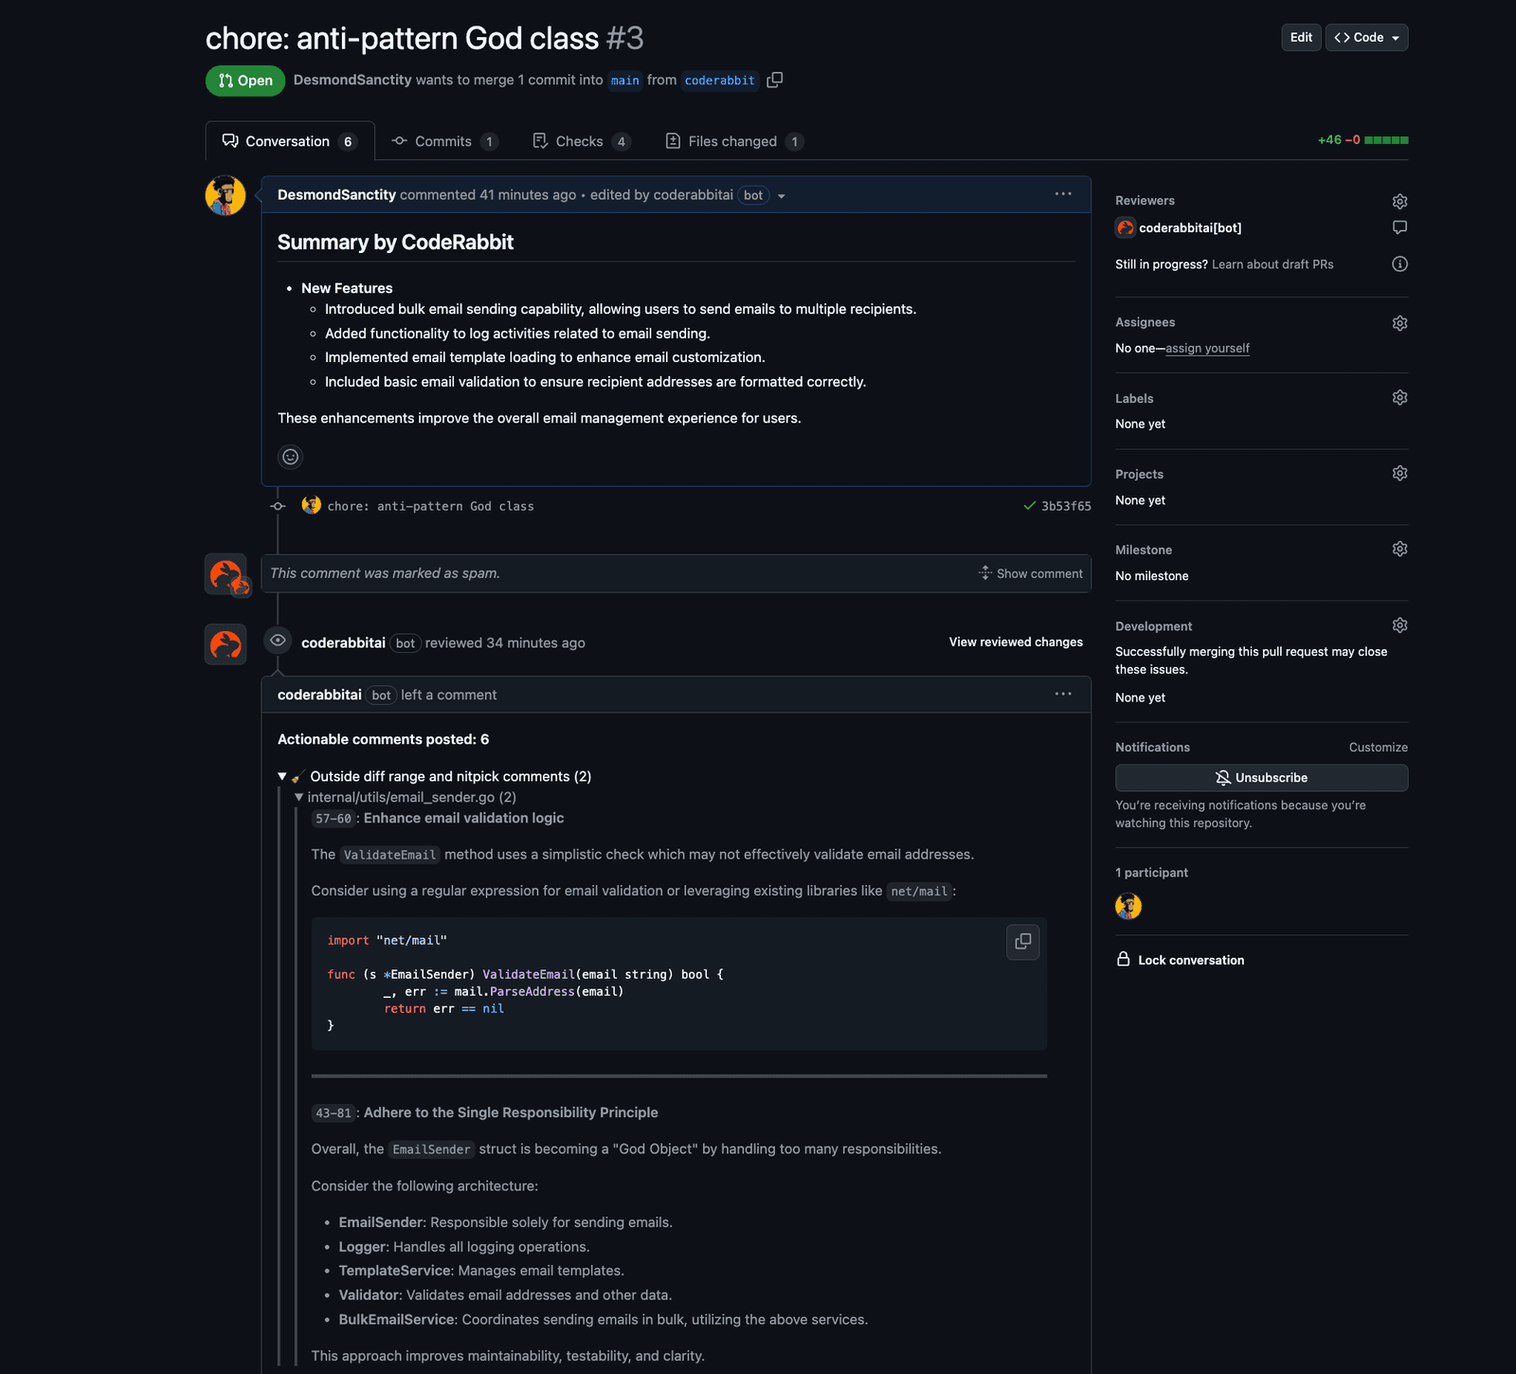Image resolution: width=1516 pixels, height=1374 pixels.
Task: Open the Milestone settings gear
Action: pyautogui.click(x=1399, y=550)
